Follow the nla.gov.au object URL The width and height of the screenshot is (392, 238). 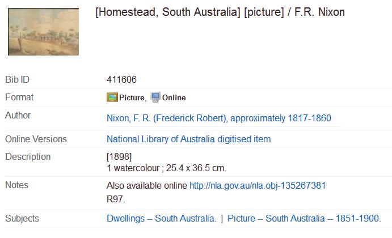[257, 185]
